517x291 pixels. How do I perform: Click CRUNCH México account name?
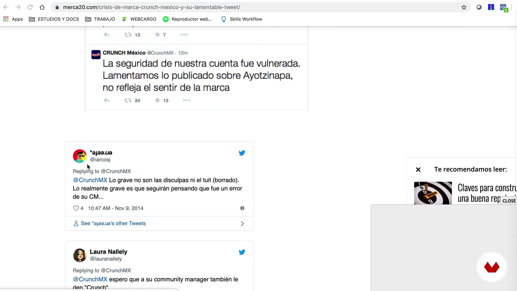(124, 53)
